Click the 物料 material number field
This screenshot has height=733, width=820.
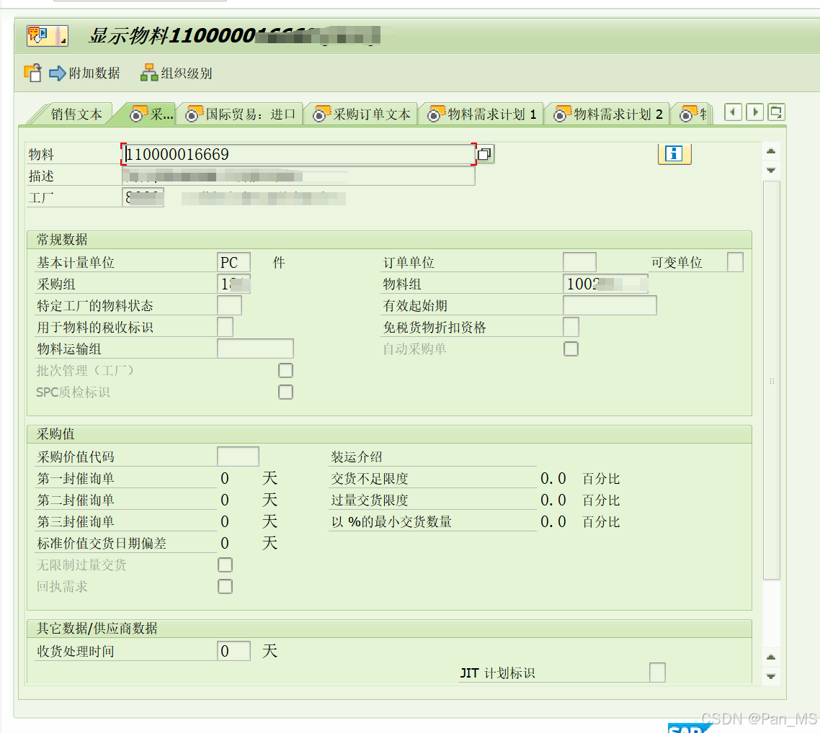(298, 154)
